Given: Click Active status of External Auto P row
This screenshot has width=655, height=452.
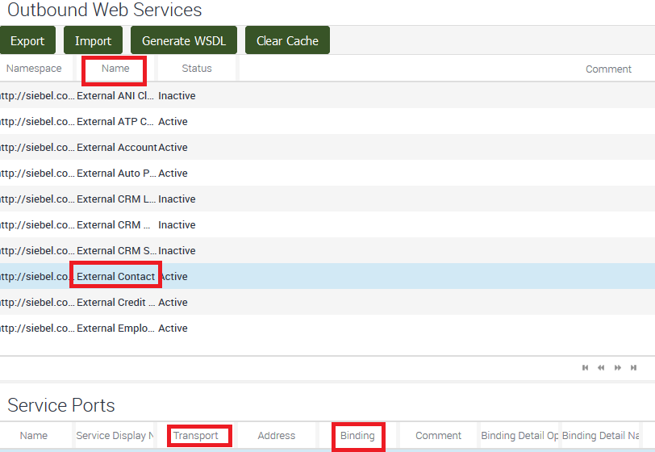Looking at the screenshot, I should click(173, 174).
